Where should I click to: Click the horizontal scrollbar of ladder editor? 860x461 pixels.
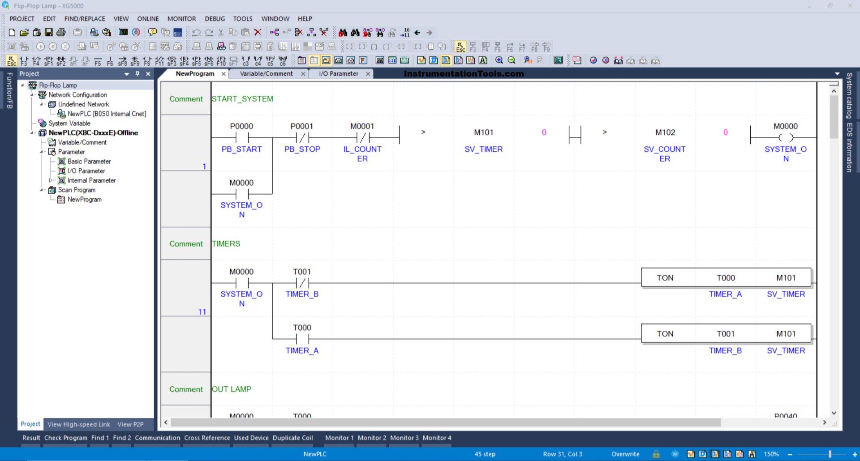446,423
